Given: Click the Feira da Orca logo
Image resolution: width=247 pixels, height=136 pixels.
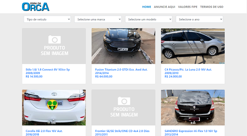Looking at the screenshot, I should 35,7.
